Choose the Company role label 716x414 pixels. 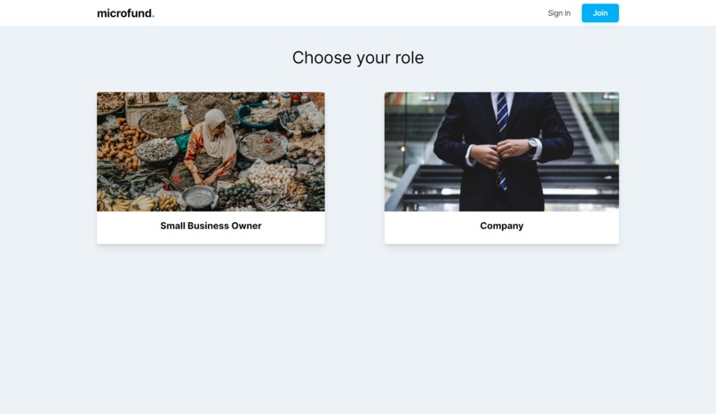pos(501,226)
